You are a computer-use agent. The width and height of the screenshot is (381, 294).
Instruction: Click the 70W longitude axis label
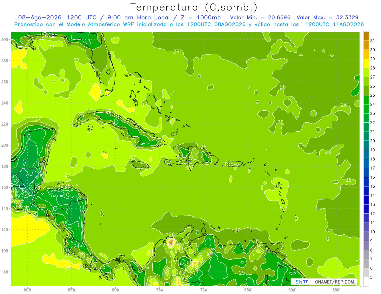click(204, 290)
